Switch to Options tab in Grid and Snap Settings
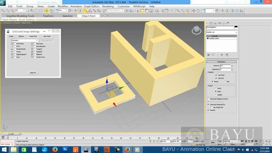 pyautogui.click(x=21, y=36)
